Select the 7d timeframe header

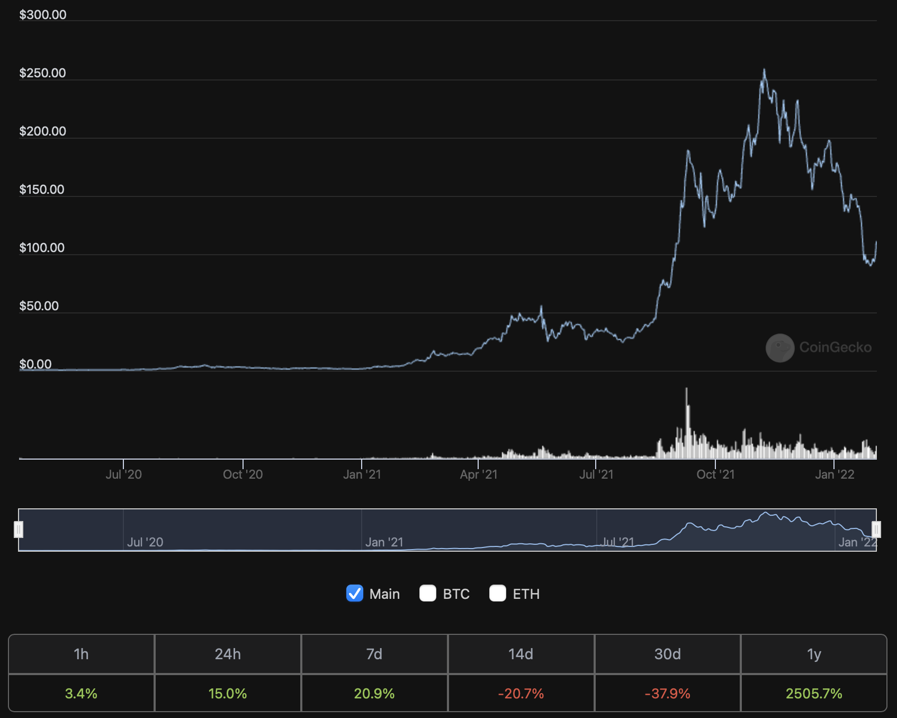click(374, 654)
